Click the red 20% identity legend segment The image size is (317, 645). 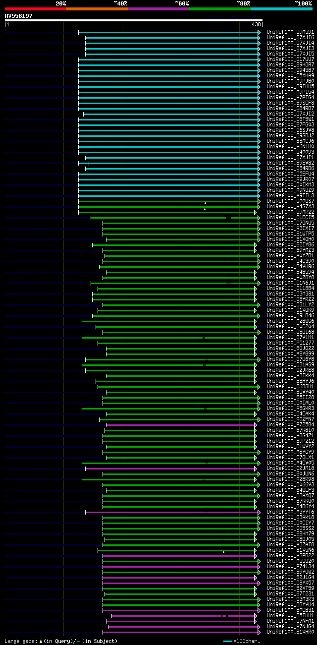coord(35,9)
